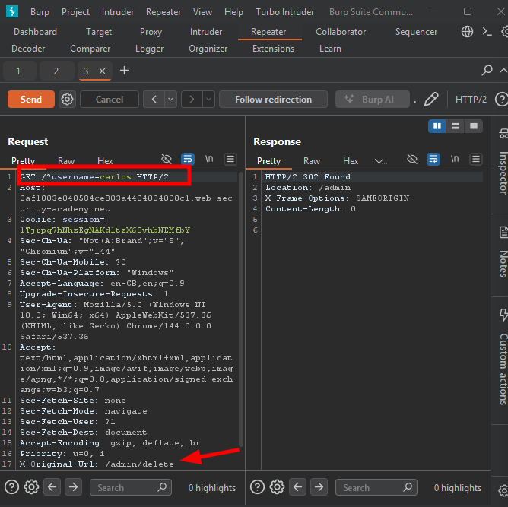
Task: Switch to the Decoder tab
Action: click(x=28, y=49)
